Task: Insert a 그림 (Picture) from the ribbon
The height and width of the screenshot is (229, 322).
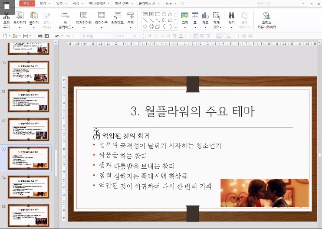Action: 185,16
